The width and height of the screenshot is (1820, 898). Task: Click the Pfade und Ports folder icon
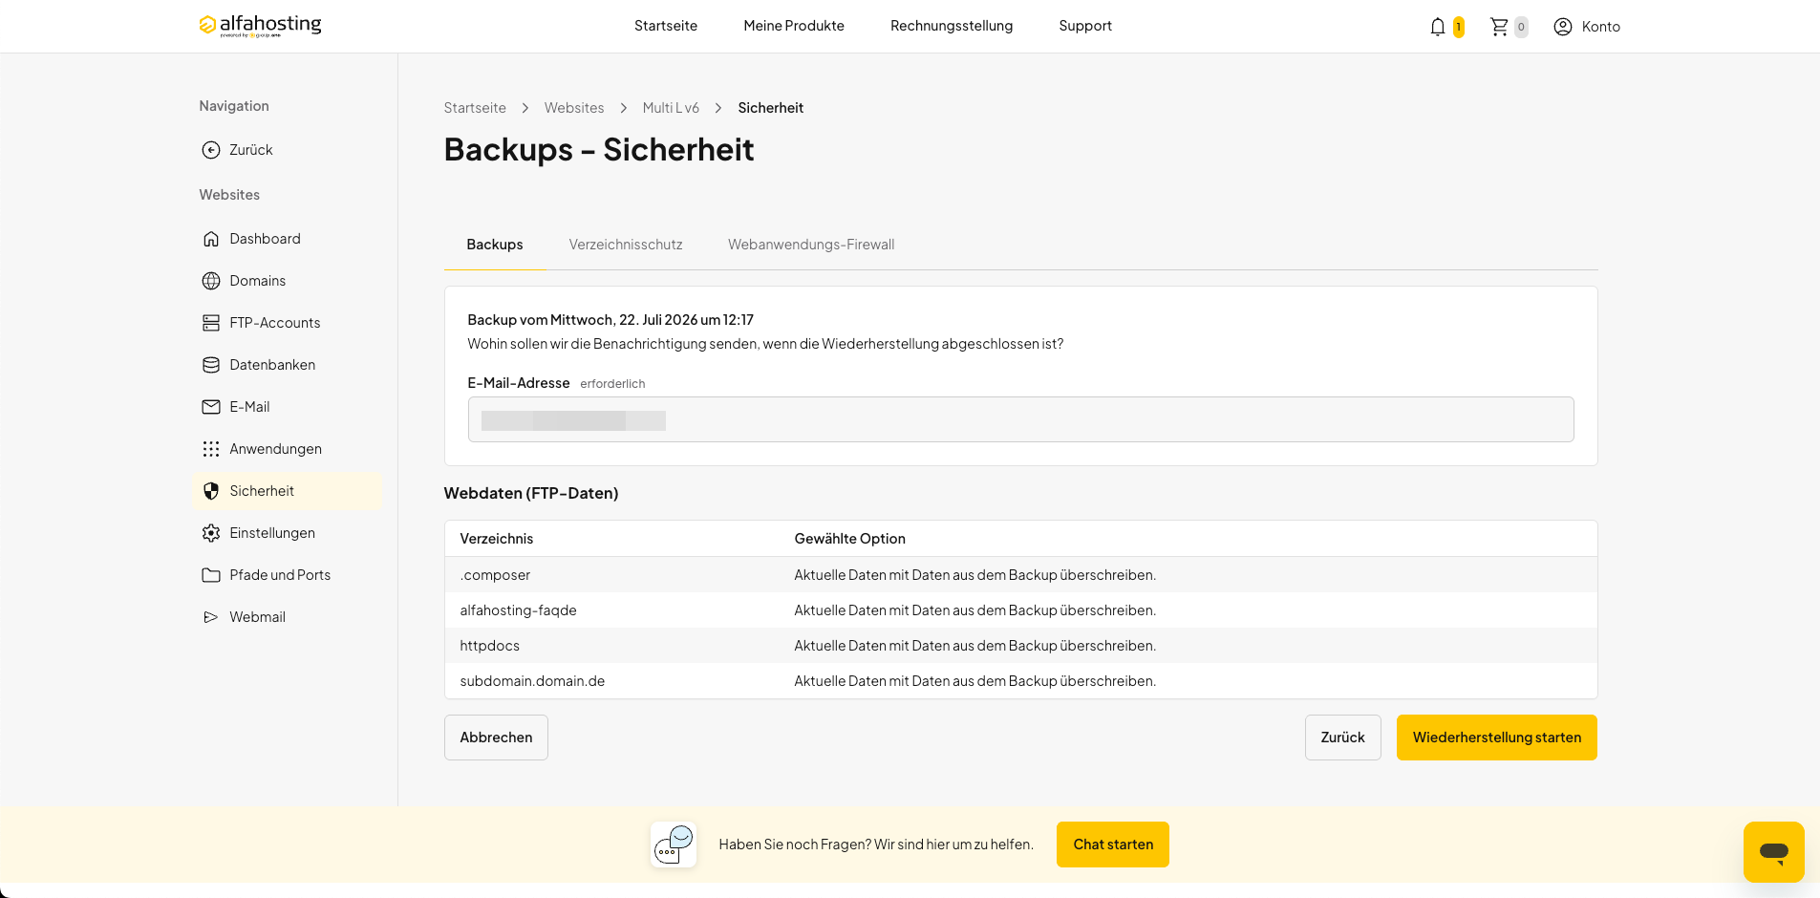pos(211,575)
